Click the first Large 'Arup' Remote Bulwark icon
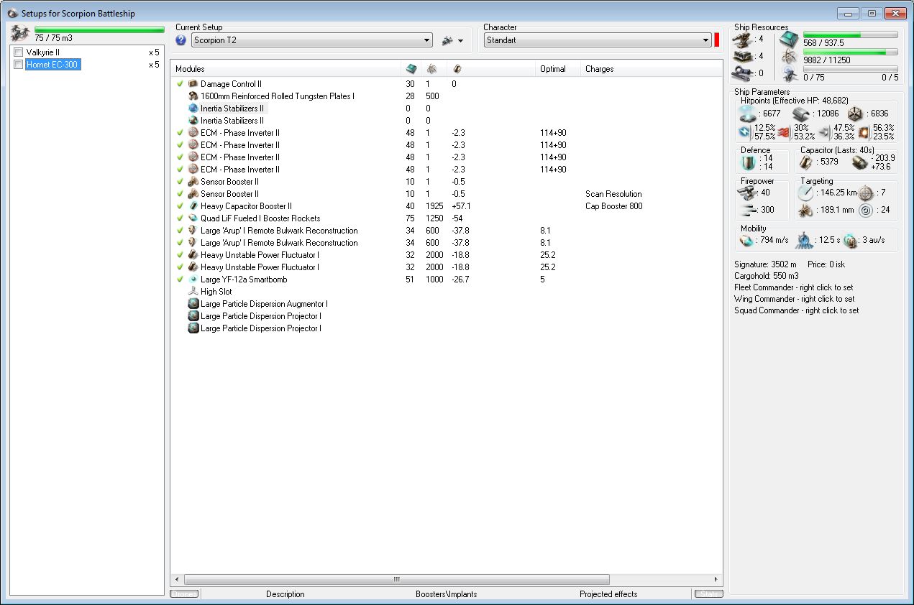Screen dimensions: 914x605 point(193,231)
